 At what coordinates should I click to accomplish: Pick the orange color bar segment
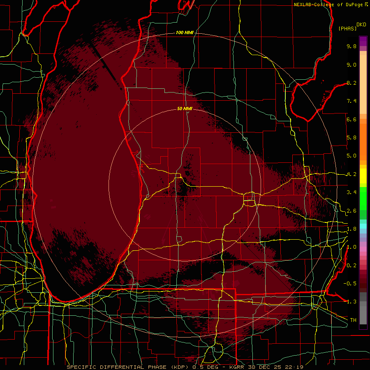363,142
